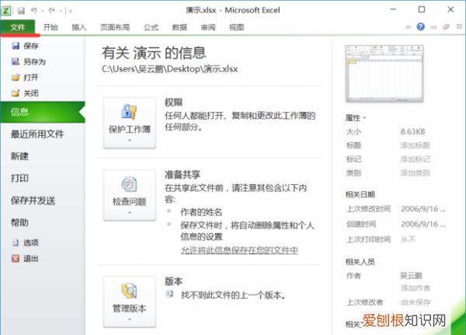
Task: Restore workbook window icon on ribbon row
Action: (447, 27)
